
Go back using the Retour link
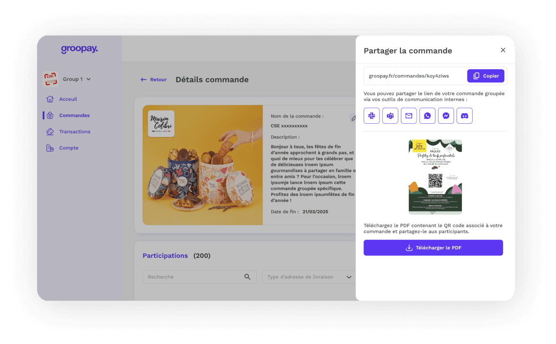point(153,79)
